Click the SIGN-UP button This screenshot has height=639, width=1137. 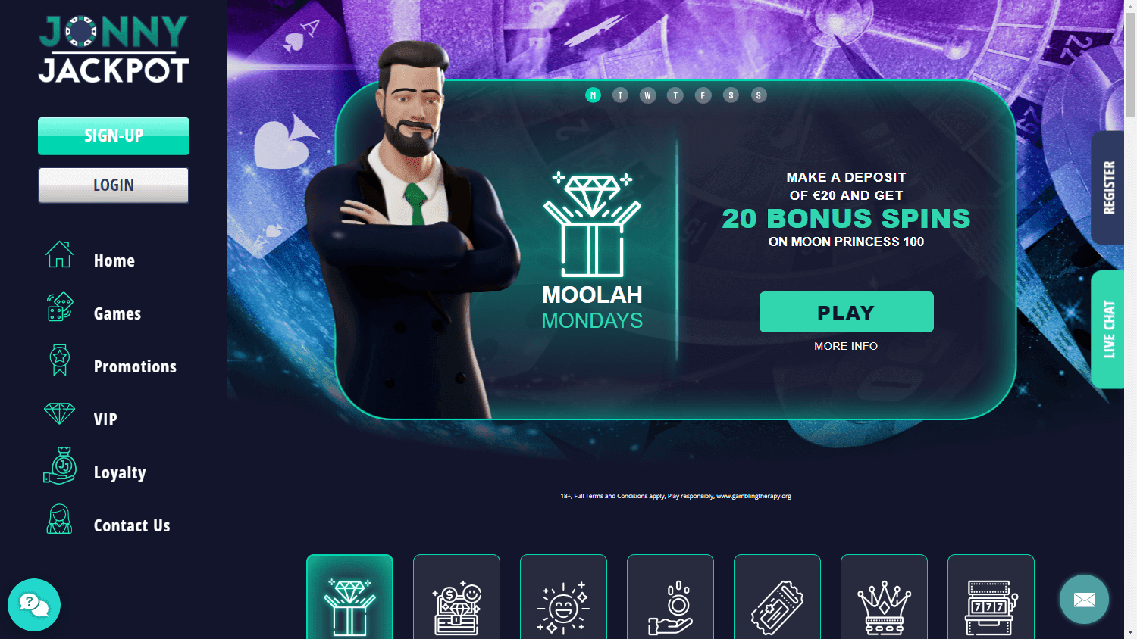[x=114, y=136]
